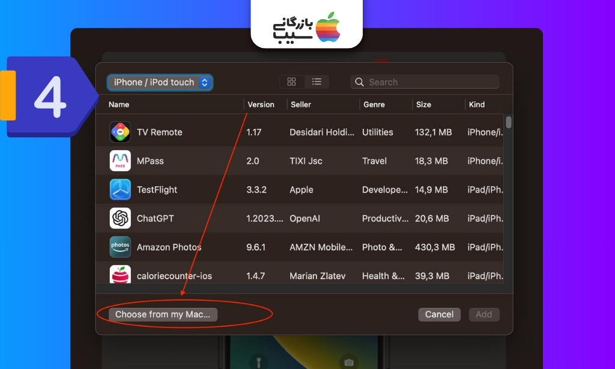Sort by the Version column header

click(261, 104)
